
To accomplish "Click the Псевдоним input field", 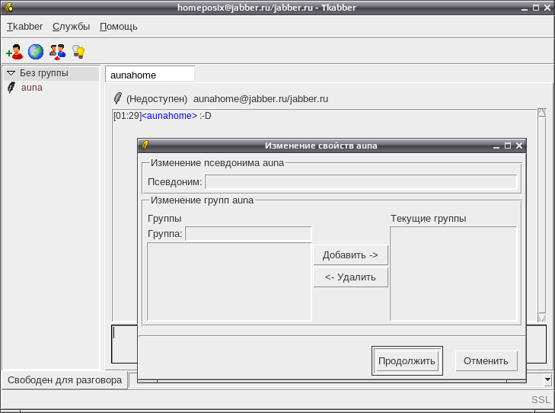I will pos(361,182).
